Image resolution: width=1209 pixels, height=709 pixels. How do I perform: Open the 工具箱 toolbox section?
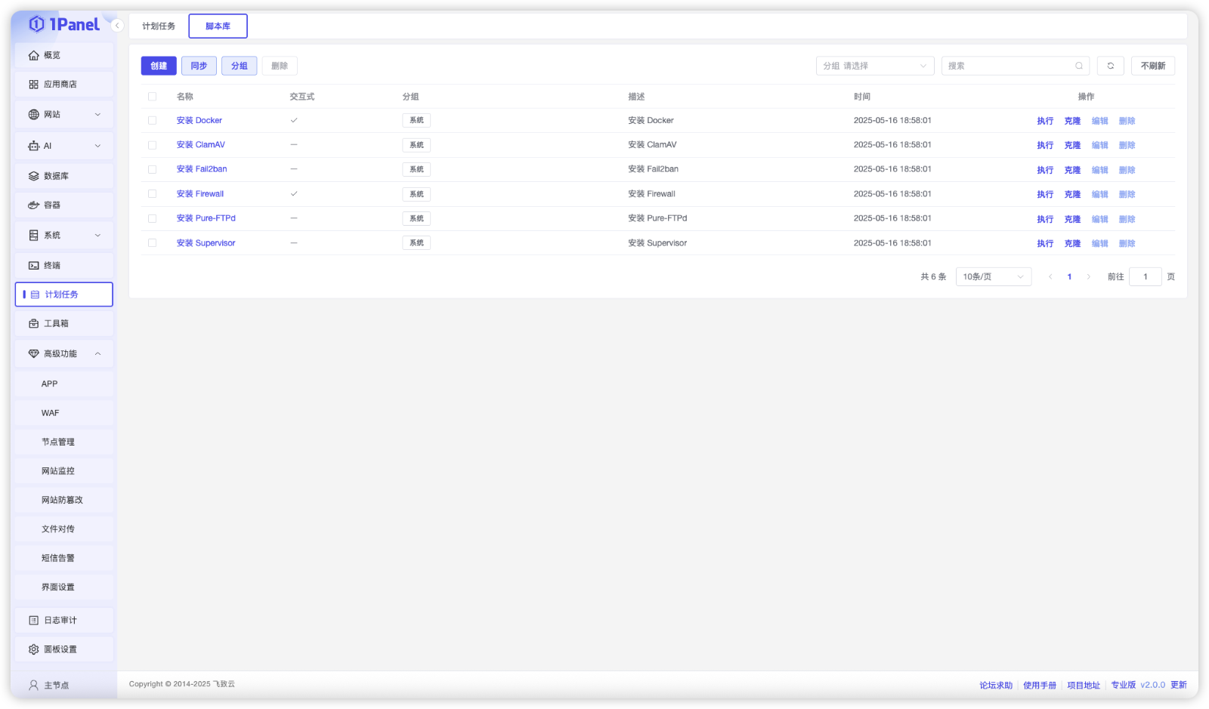pos(54,322)
